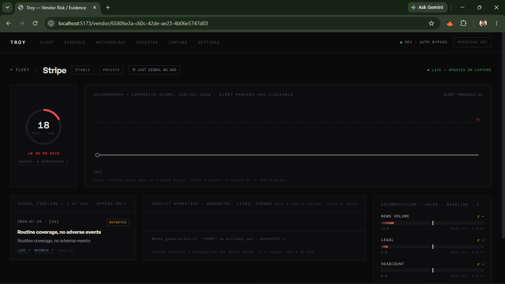Image resolution: width=505 pixels, height=284 pixels.
Task: Click the profile avatar icon
Action: click(483, 23)
